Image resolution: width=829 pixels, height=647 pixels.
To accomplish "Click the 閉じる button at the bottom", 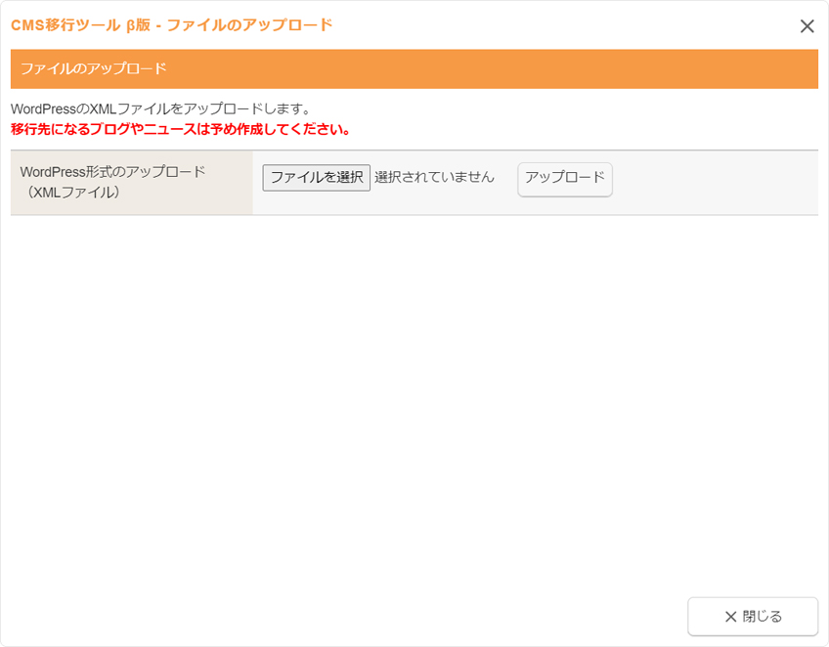I will (x=752, y=617).
